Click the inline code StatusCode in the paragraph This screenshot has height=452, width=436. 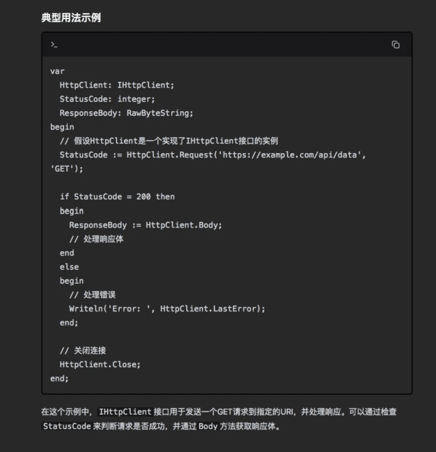point(67,426)
